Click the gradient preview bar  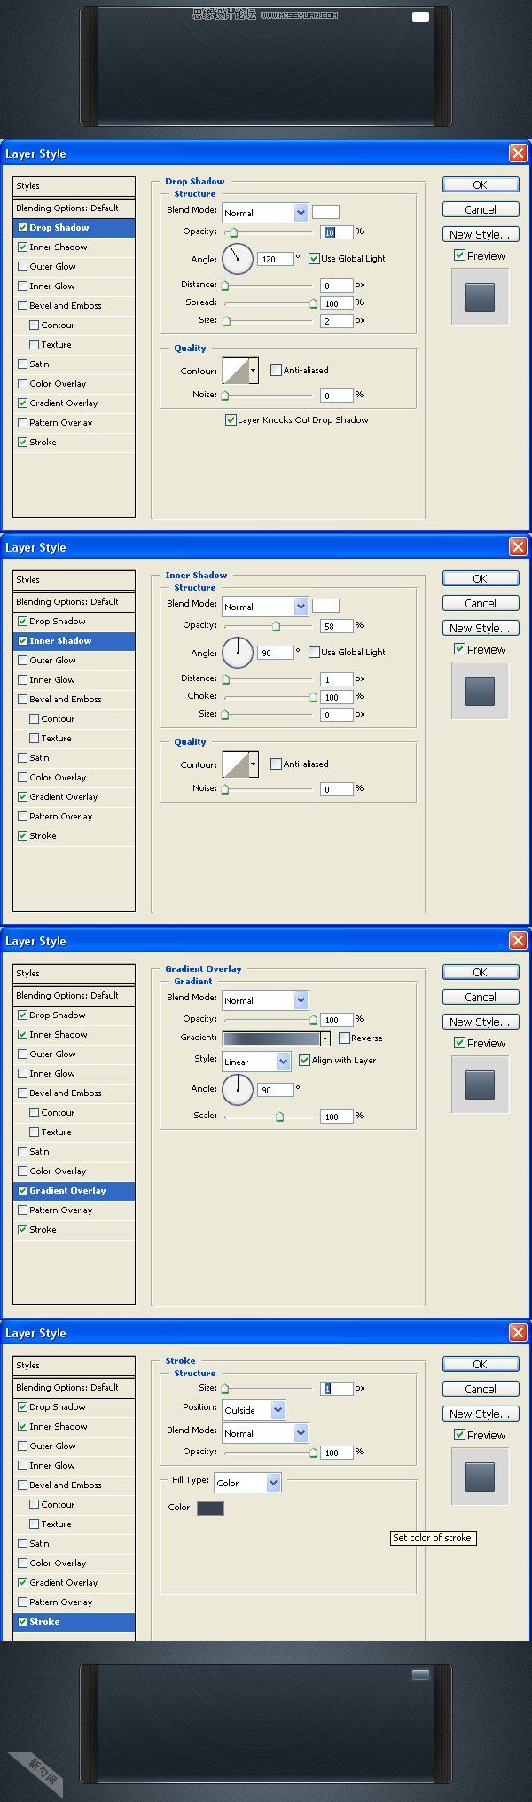click(x=271, y=1038)
